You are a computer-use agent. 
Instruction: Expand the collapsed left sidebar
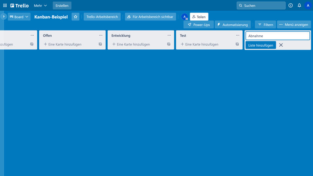coord(4,16)
